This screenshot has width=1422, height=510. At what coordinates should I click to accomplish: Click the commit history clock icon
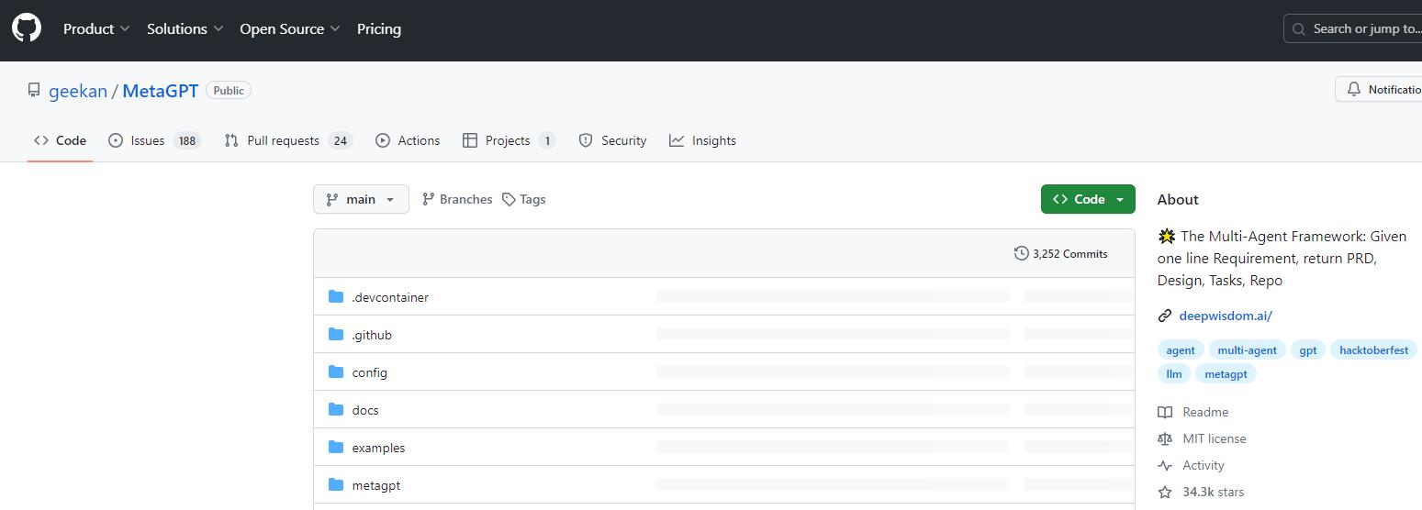(x=1021, y=253)
